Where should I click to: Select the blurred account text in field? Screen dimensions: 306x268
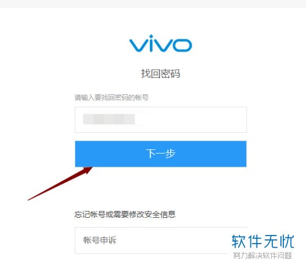pos(109,119)
